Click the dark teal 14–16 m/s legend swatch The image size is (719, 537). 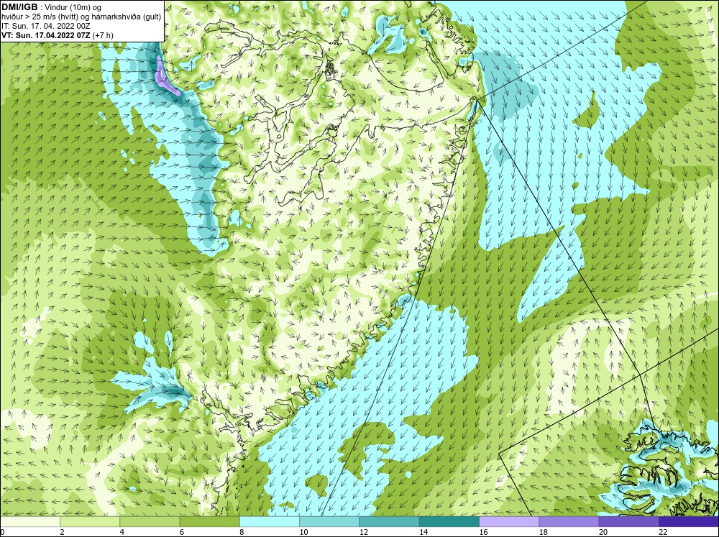[x=449, y=521]
